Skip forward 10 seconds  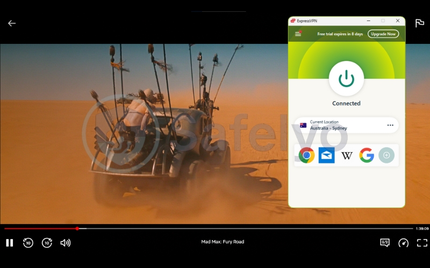point(47,243)
